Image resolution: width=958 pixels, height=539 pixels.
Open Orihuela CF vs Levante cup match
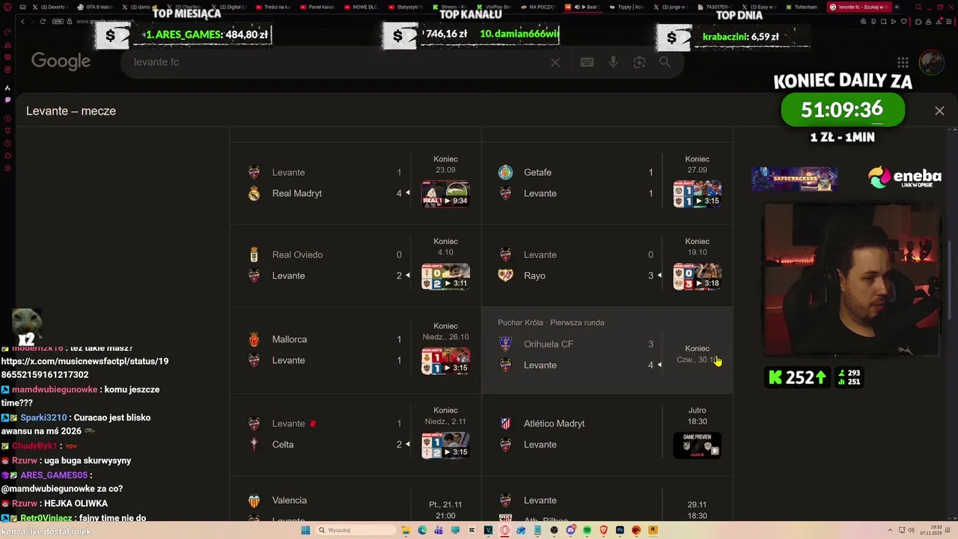607,350
